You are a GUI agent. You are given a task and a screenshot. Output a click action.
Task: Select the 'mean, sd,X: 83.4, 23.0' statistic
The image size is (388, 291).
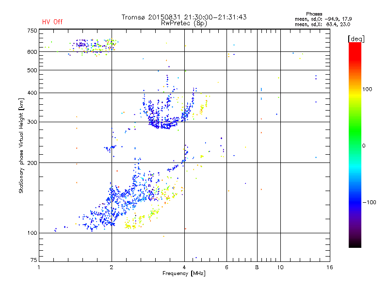pyautogui.click(x=323, y=24)
